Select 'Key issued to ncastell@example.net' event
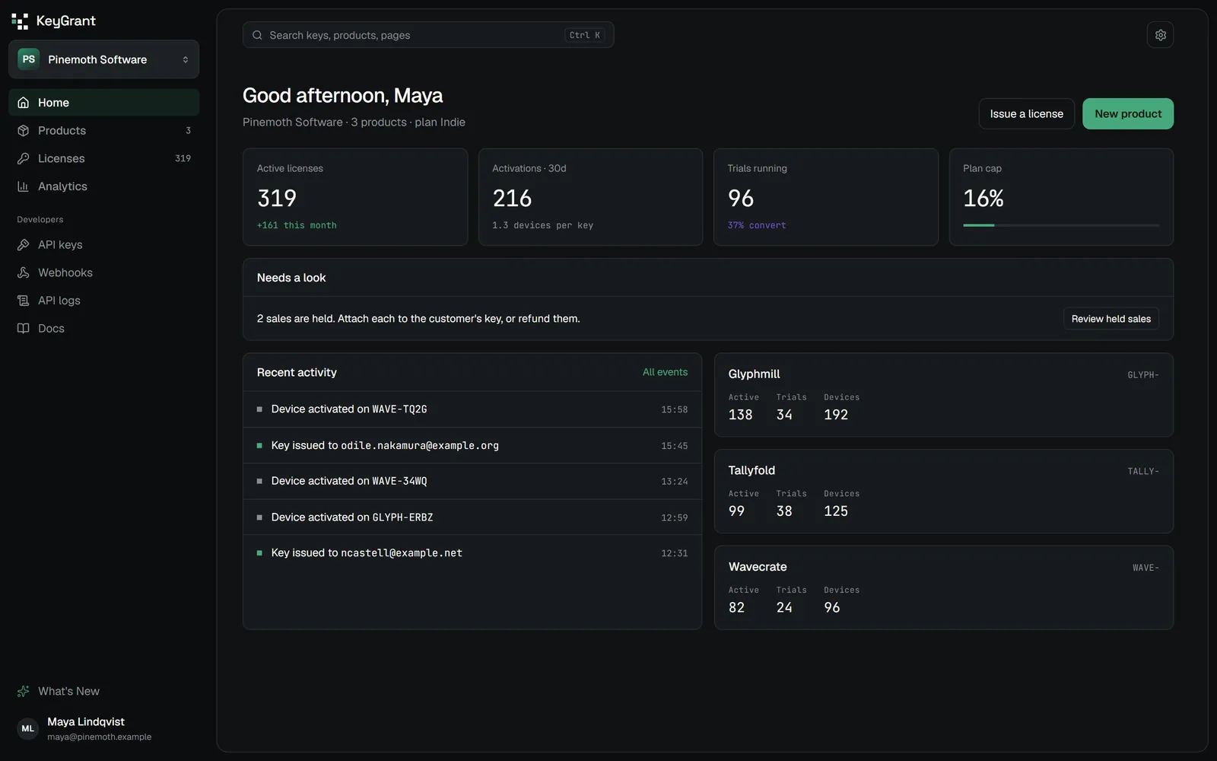The width and height of the screenshot is (1217, 761). point(472,553)
